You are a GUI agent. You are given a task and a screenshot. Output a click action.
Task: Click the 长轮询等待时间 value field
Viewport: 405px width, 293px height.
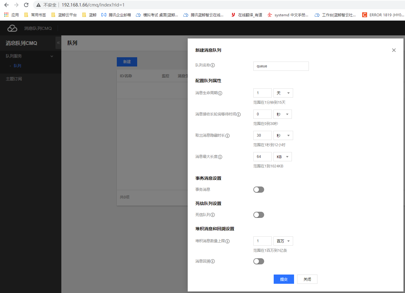click(x=262, y=114)
